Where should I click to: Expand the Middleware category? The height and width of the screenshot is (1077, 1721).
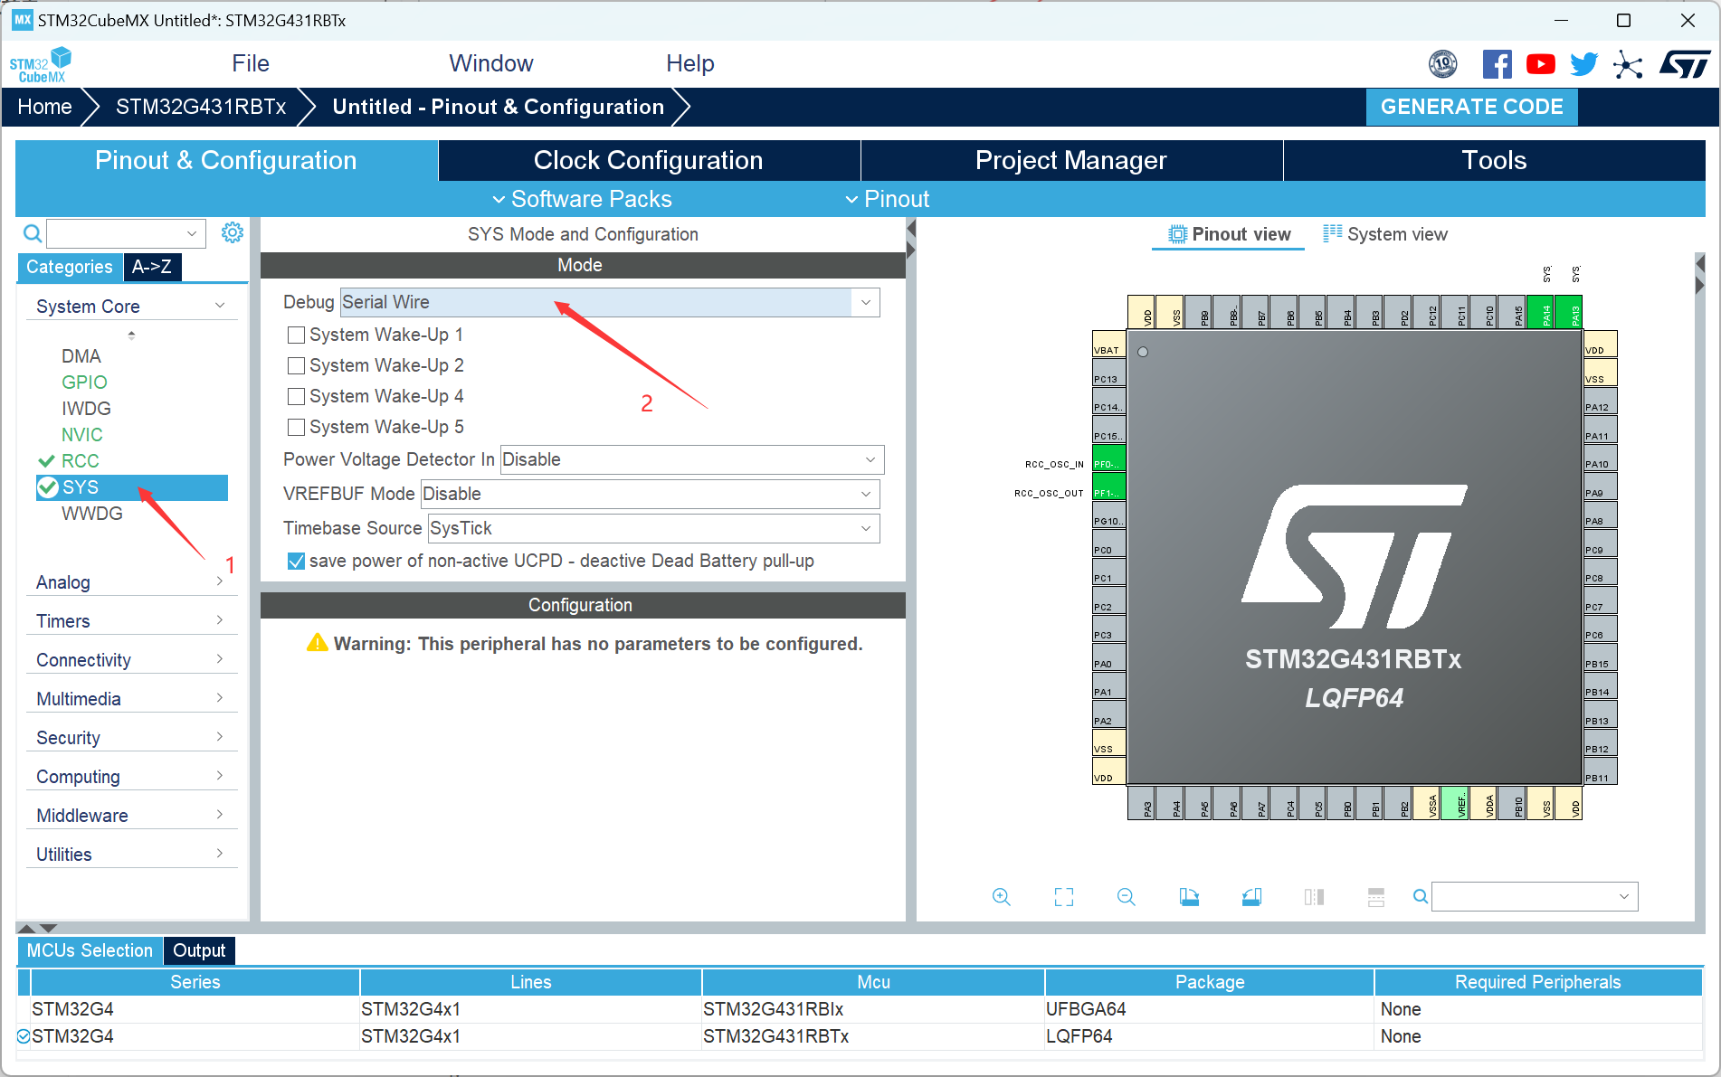131,816
